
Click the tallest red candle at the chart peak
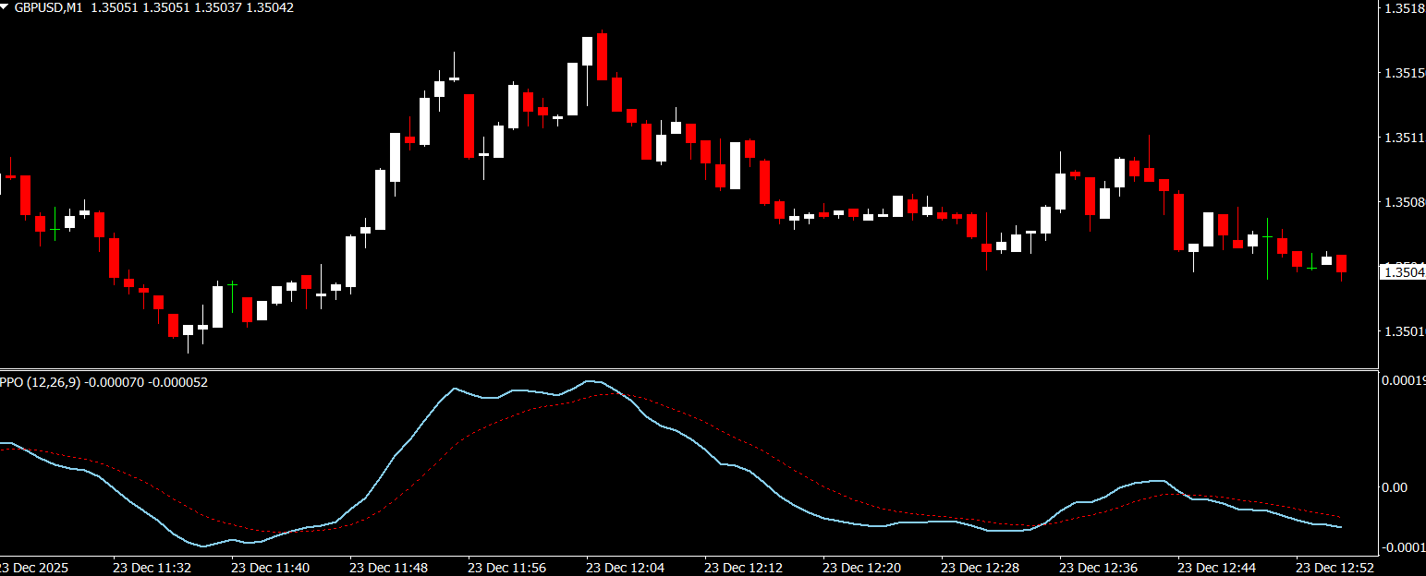coord(603,56)
